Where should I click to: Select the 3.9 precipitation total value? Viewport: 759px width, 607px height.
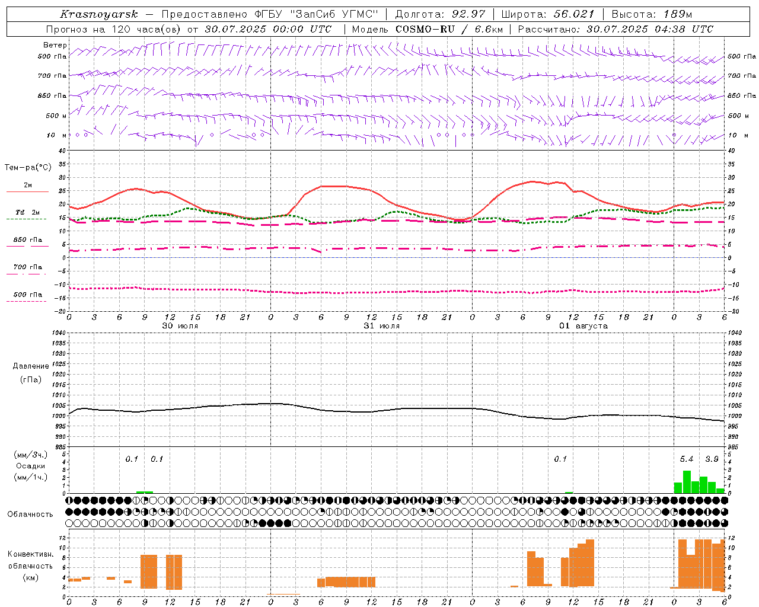click(712, 459)
